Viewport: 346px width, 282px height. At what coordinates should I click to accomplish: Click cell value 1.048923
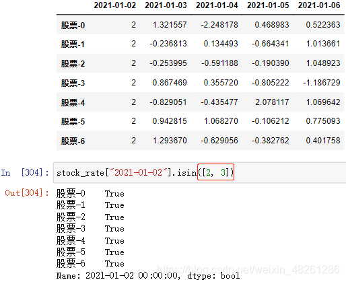(323, 63)
